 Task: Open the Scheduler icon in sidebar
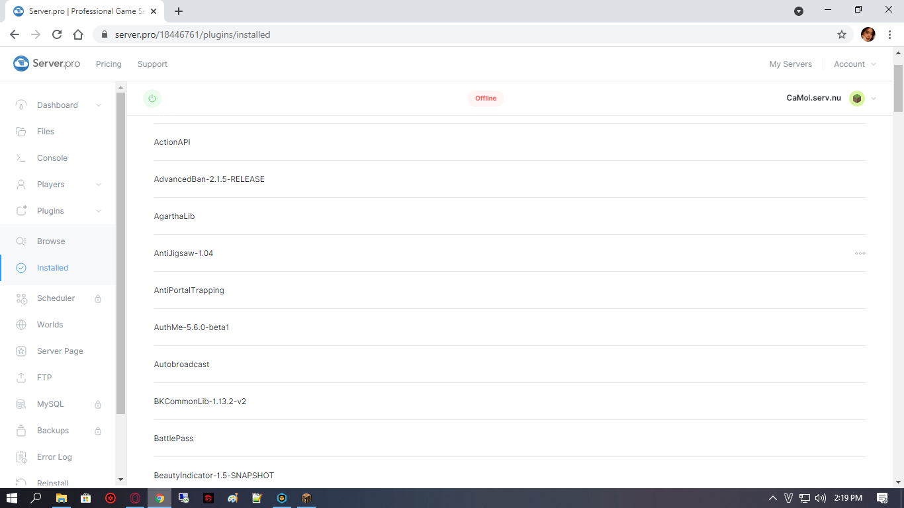(x=21, y=298)
